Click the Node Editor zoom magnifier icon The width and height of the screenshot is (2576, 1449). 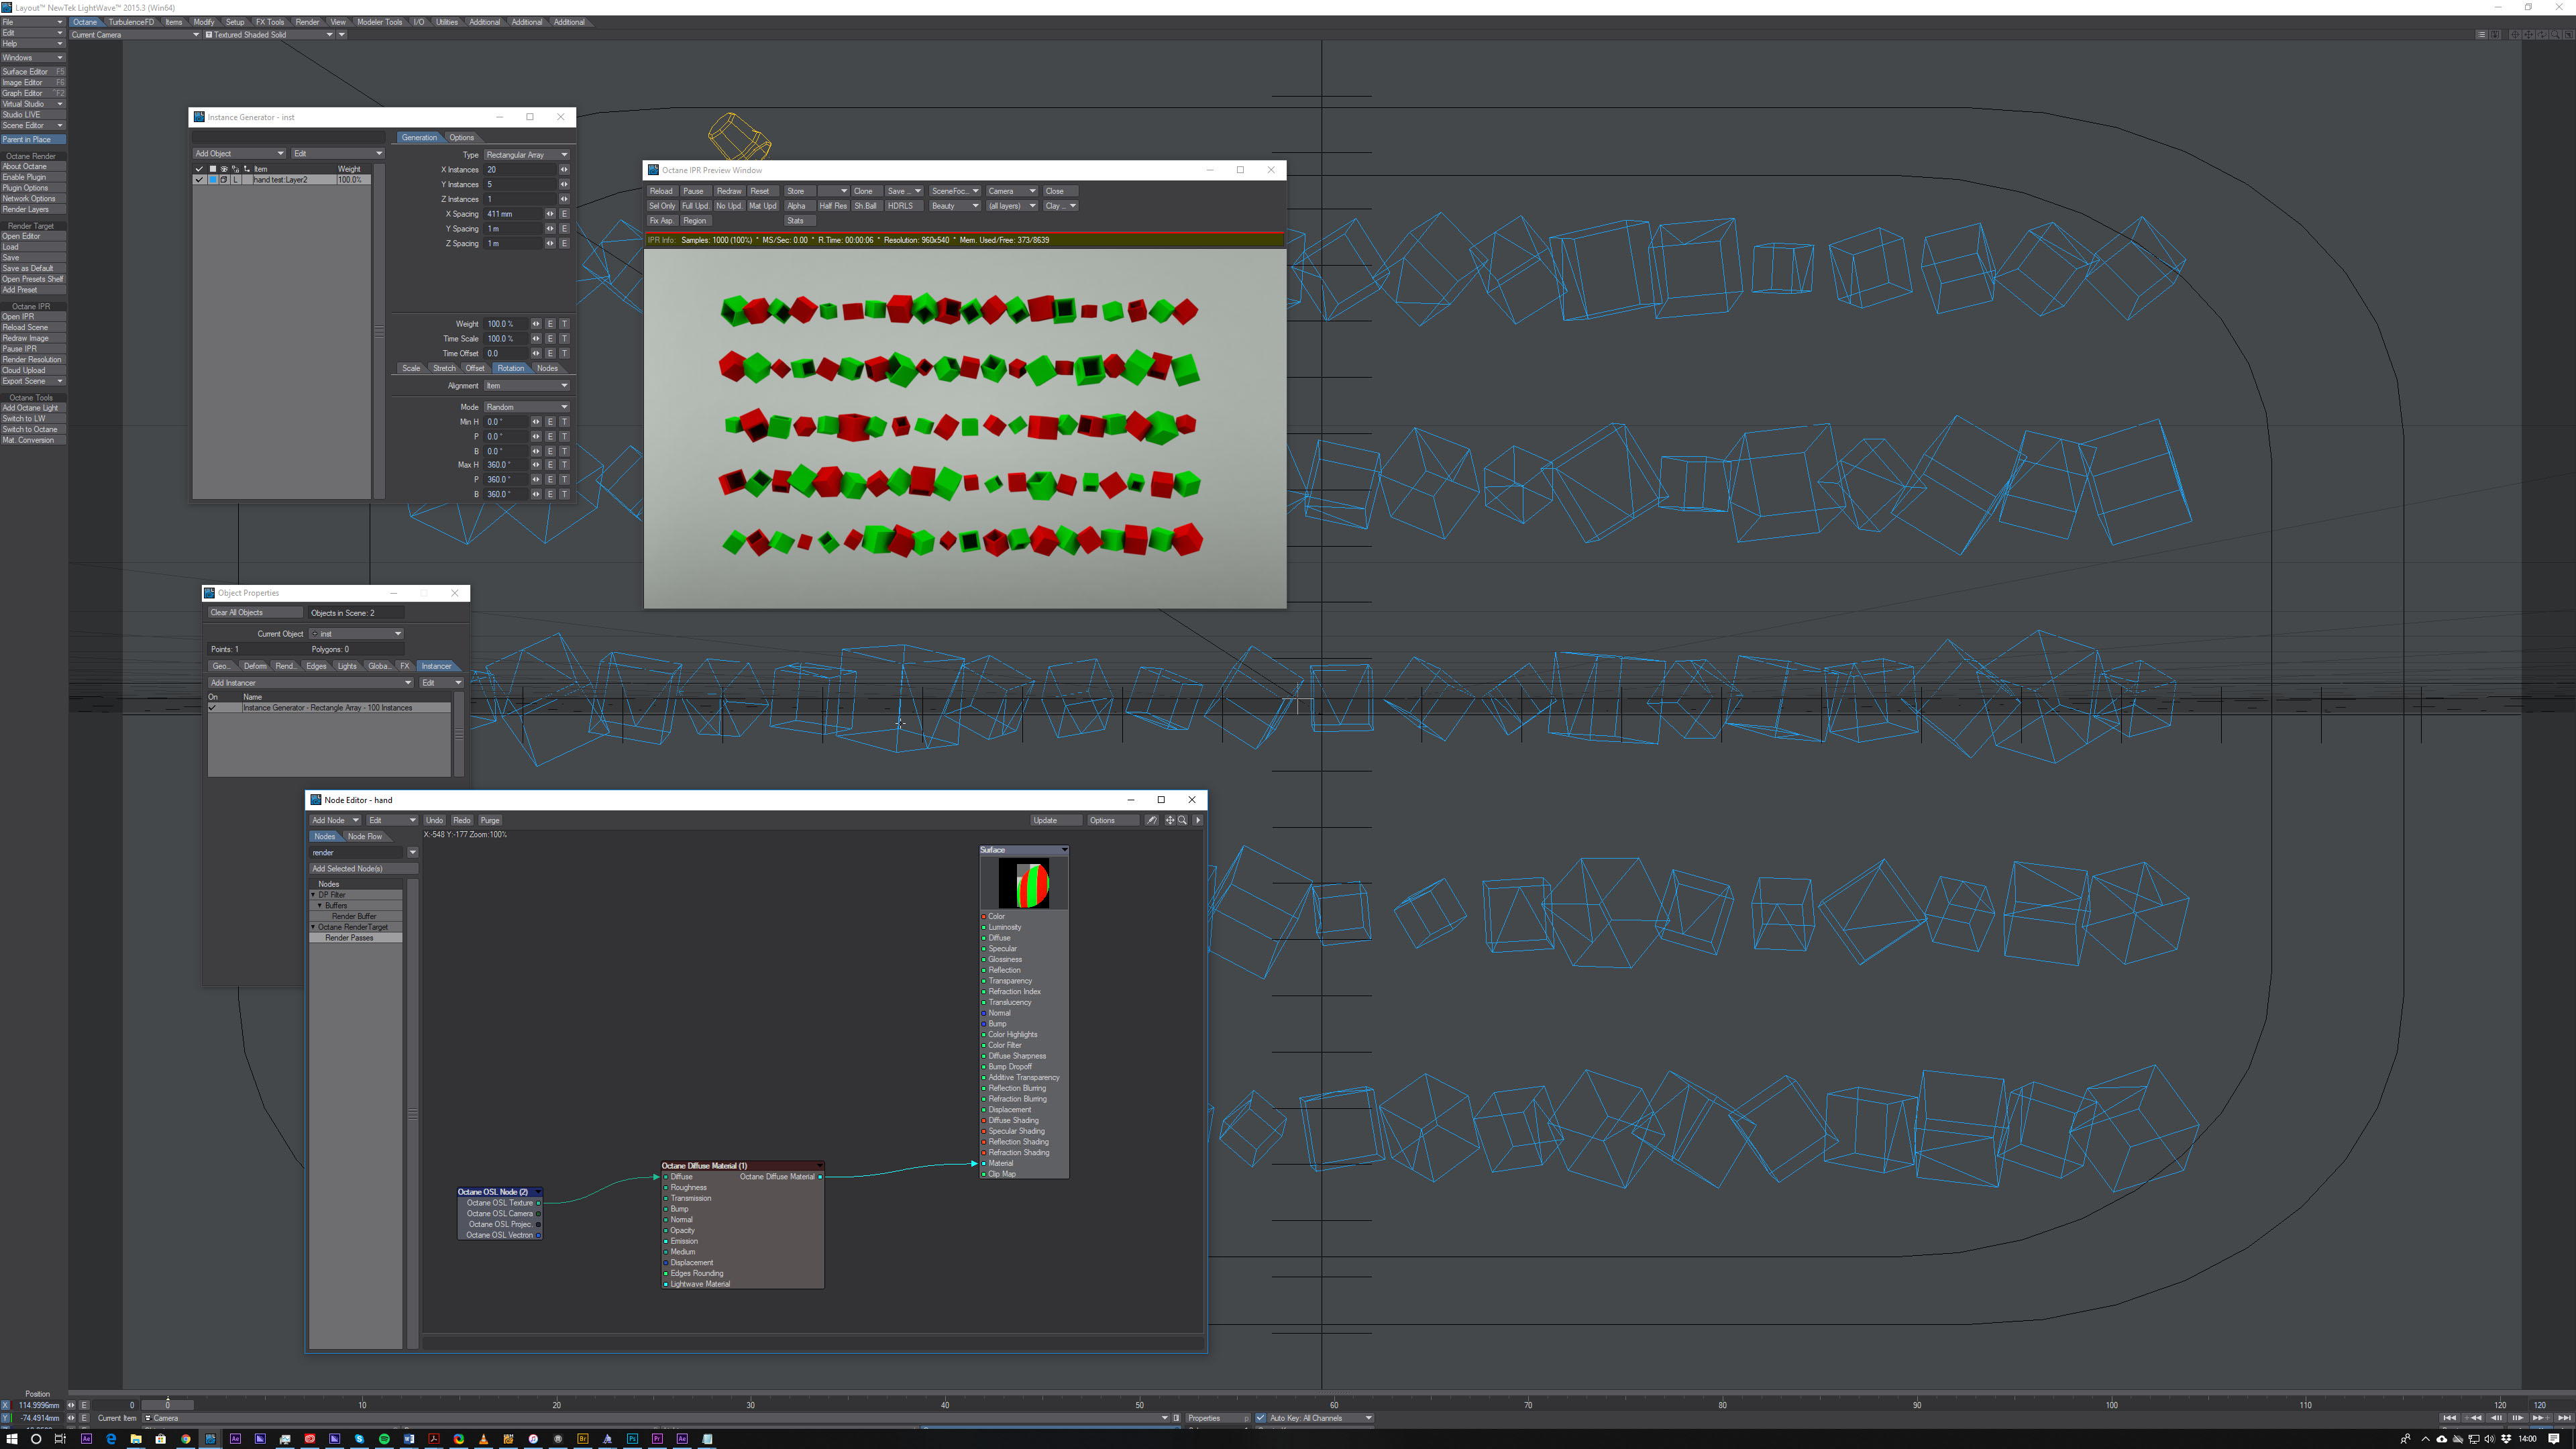[x=1183, y=820]
